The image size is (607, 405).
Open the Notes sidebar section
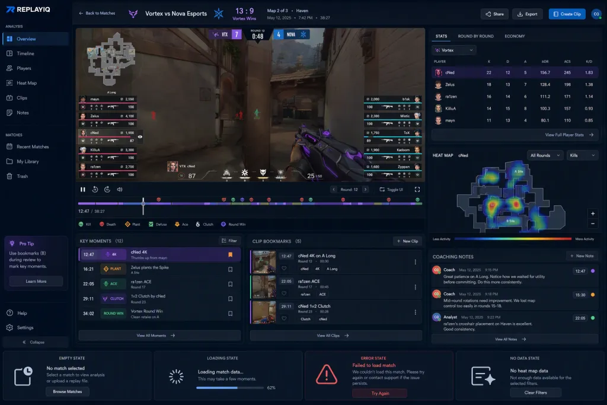point(36,113)
